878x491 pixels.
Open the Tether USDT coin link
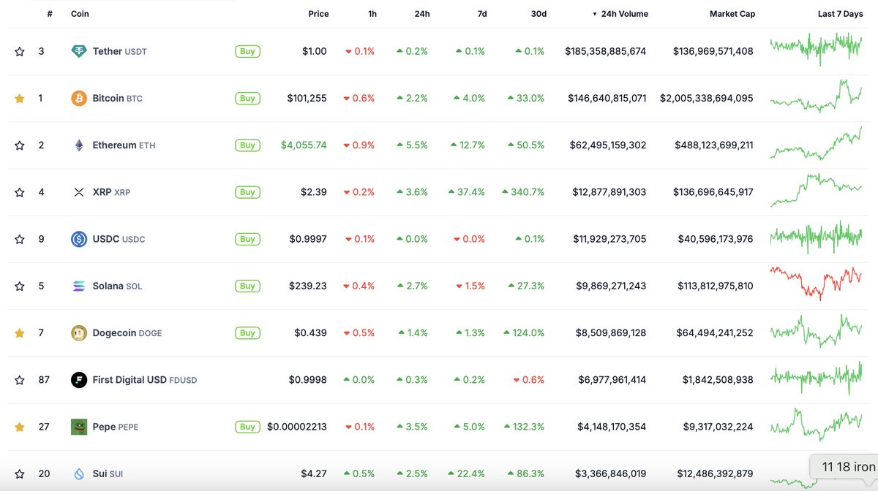[x=120, y=52]
